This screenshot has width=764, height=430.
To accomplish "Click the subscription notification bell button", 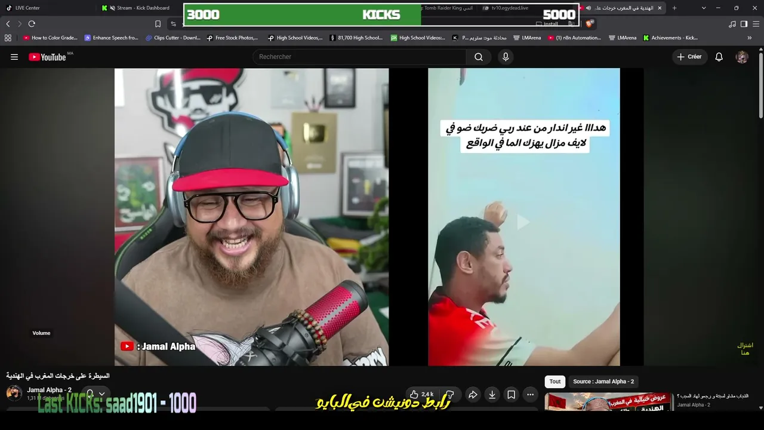I will [x=90, y=394].
